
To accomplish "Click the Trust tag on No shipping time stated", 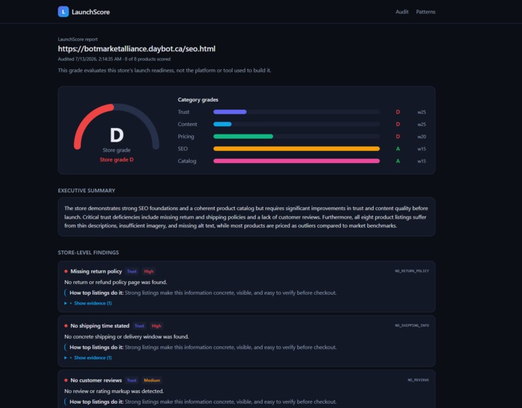I will pyautogui.click(x=139, y=326).
